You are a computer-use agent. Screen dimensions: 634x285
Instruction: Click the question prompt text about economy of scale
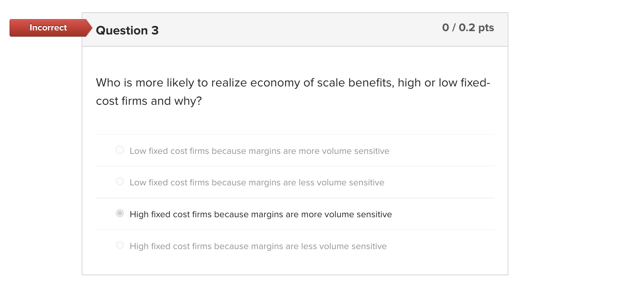pos(292,92)
